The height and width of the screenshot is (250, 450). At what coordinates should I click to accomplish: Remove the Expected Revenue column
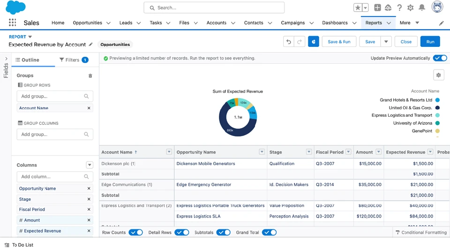(x=89, y=230)
